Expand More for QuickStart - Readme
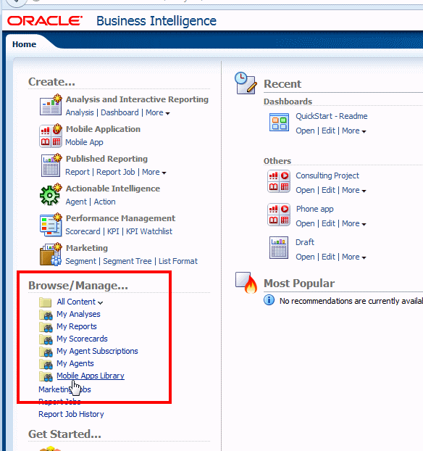Screen dimensions: 423x451 click(353, 131)
